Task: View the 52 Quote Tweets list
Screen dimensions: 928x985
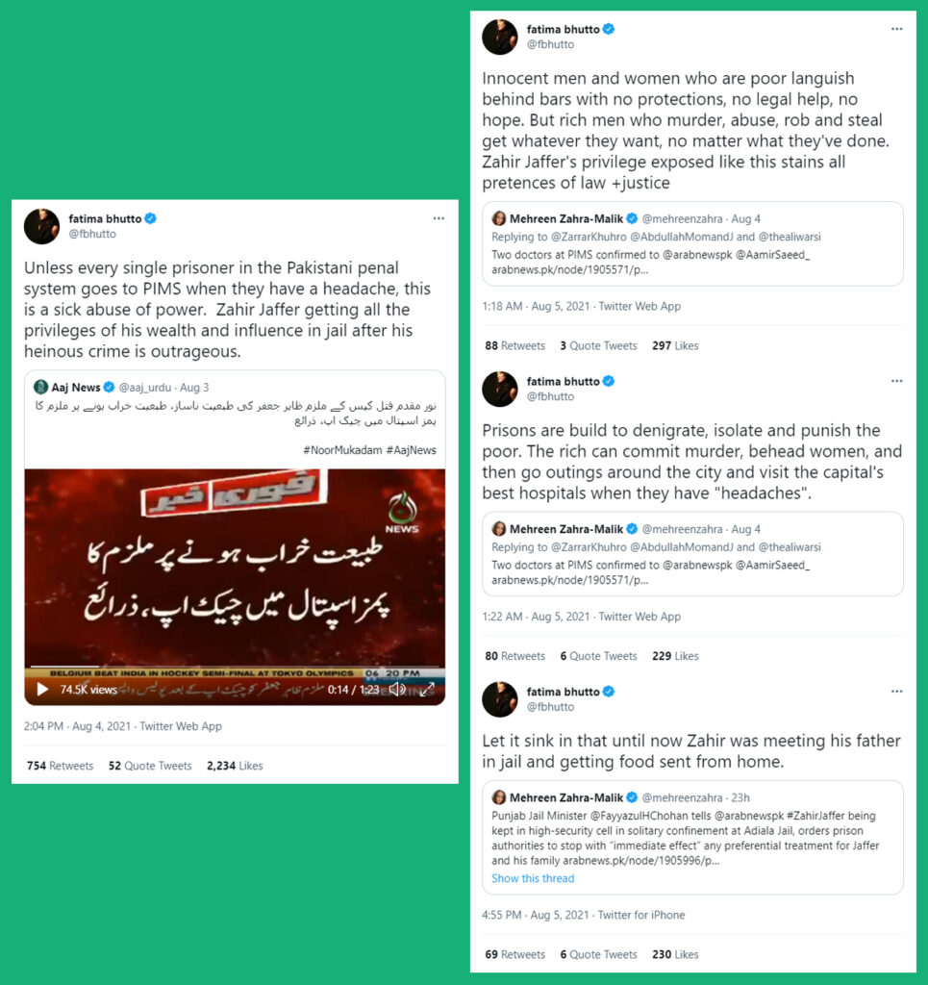Action: (150, 766)
